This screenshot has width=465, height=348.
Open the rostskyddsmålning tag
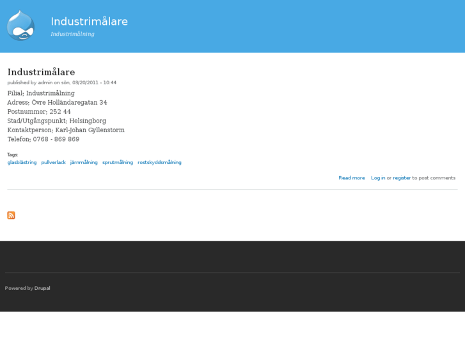[159, 162]
